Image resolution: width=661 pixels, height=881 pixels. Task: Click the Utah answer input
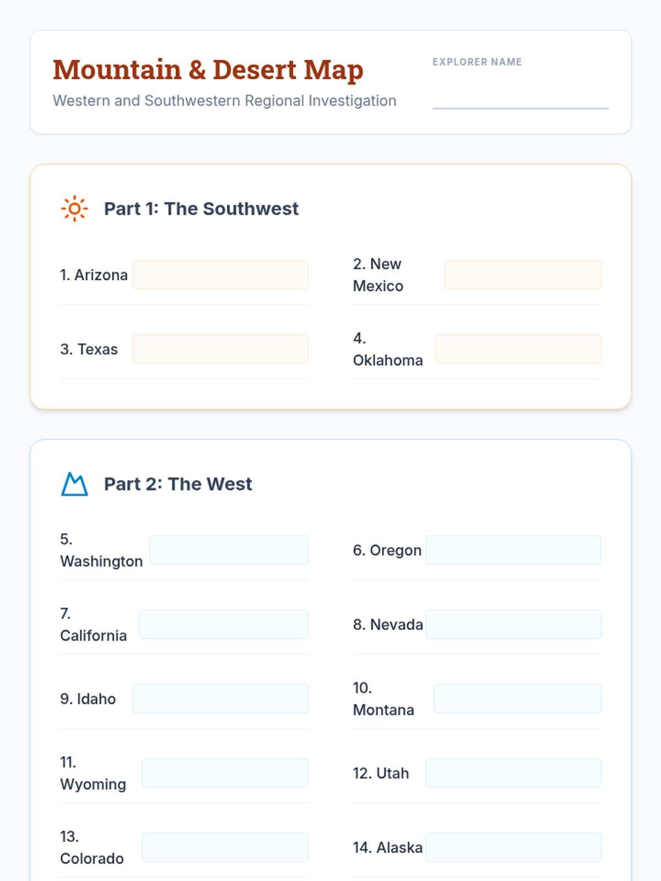tap(513, 773)
